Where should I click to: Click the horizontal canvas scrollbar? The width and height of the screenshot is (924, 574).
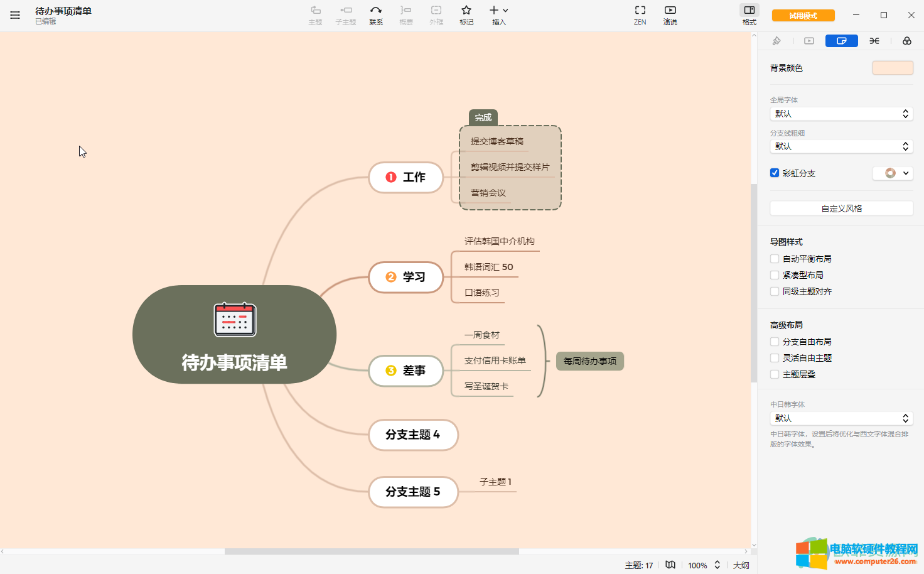(372, 551)
